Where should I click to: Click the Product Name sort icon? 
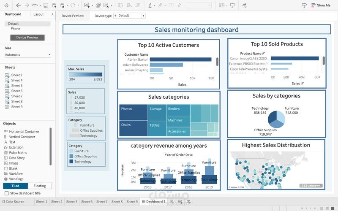pos(264,54)
